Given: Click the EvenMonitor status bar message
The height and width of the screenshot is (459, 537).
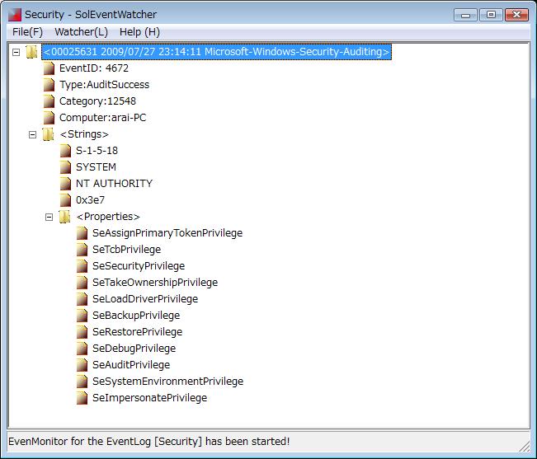Looking at the screenshot, I should [x=149, y=442].
